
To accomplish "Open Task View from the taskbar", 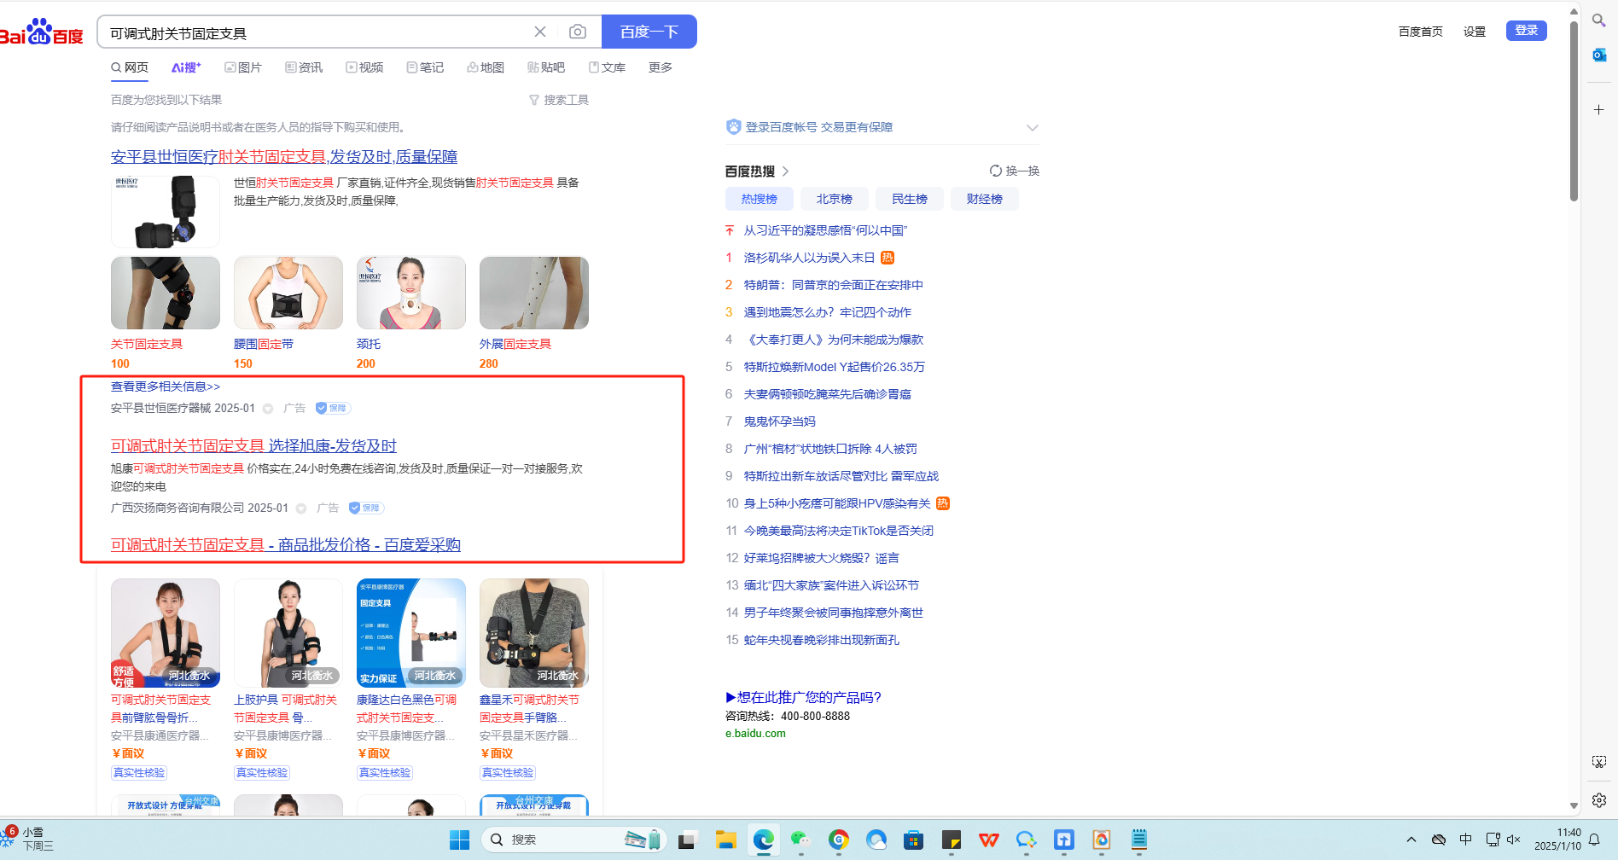I will (688, 840).
